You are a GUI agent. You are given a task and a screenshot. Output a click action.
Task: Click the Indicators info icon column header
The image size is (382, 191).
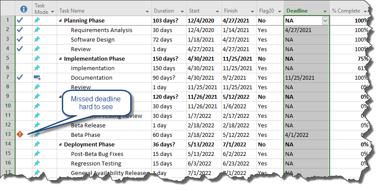coord(23,9)
